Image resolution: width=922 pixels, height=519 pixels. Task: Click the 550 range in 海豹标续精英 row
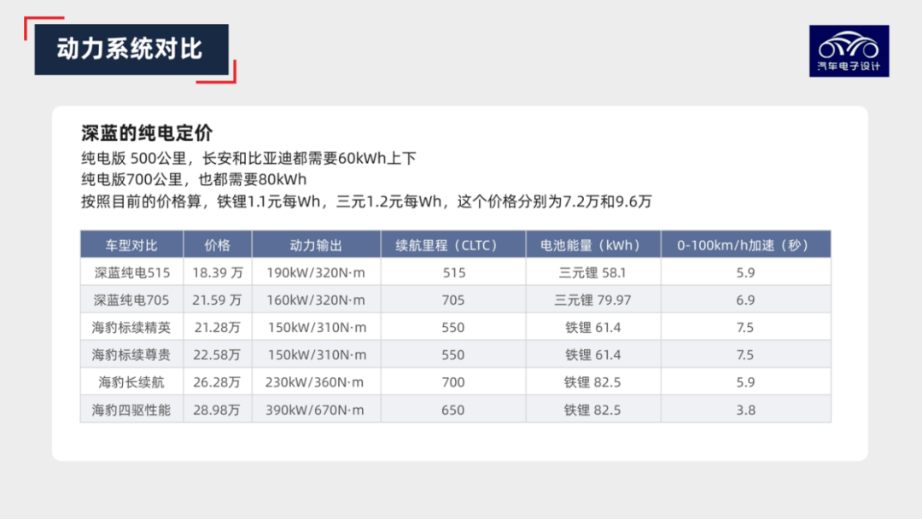pos(453,328)
